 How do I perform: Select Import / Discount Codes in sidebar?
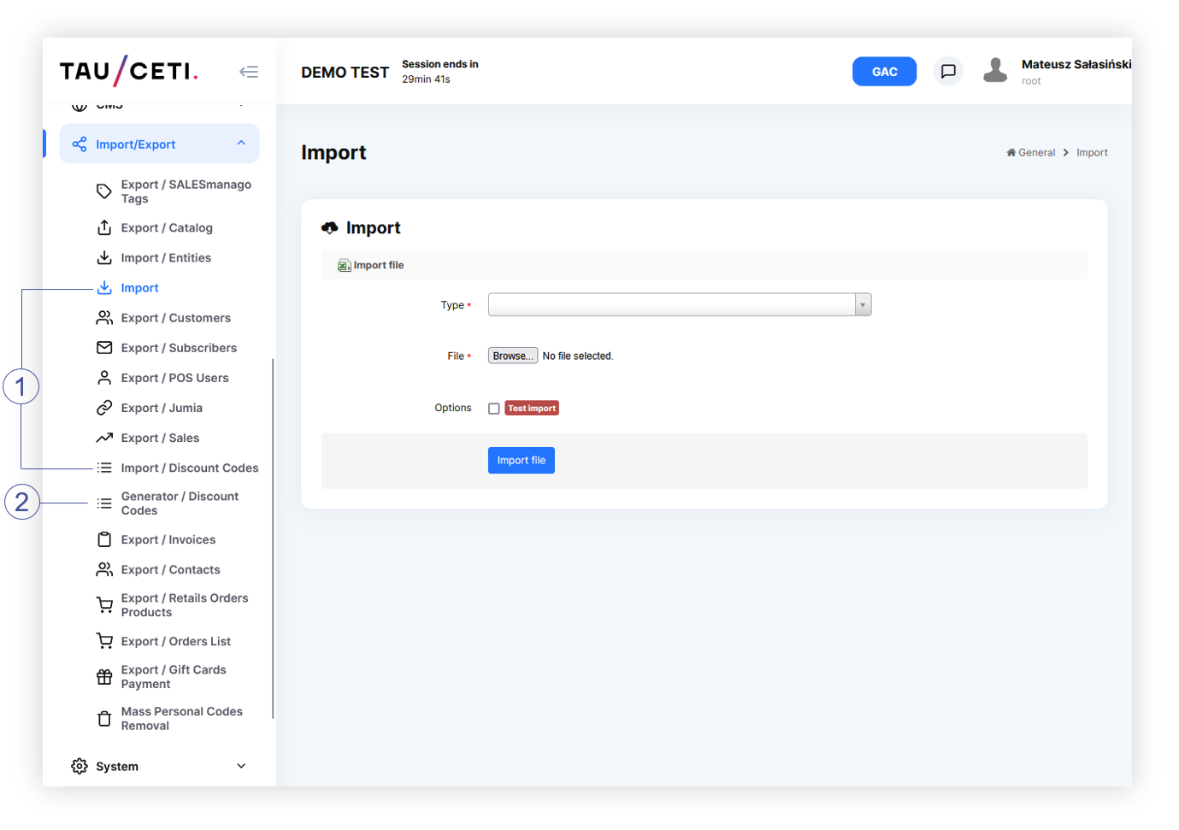(189, 468)
